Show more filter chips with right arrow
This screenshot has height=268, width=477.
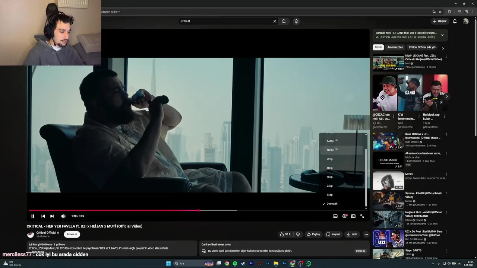point(443,48)
